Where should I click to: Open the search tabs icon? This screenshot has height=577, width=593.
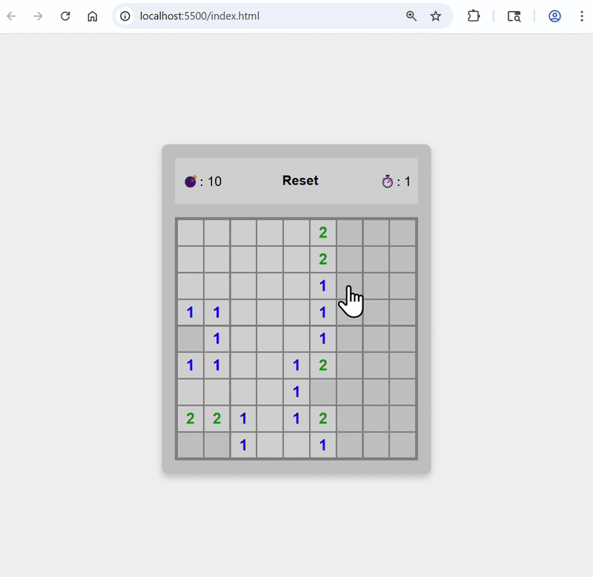point(514,16)
